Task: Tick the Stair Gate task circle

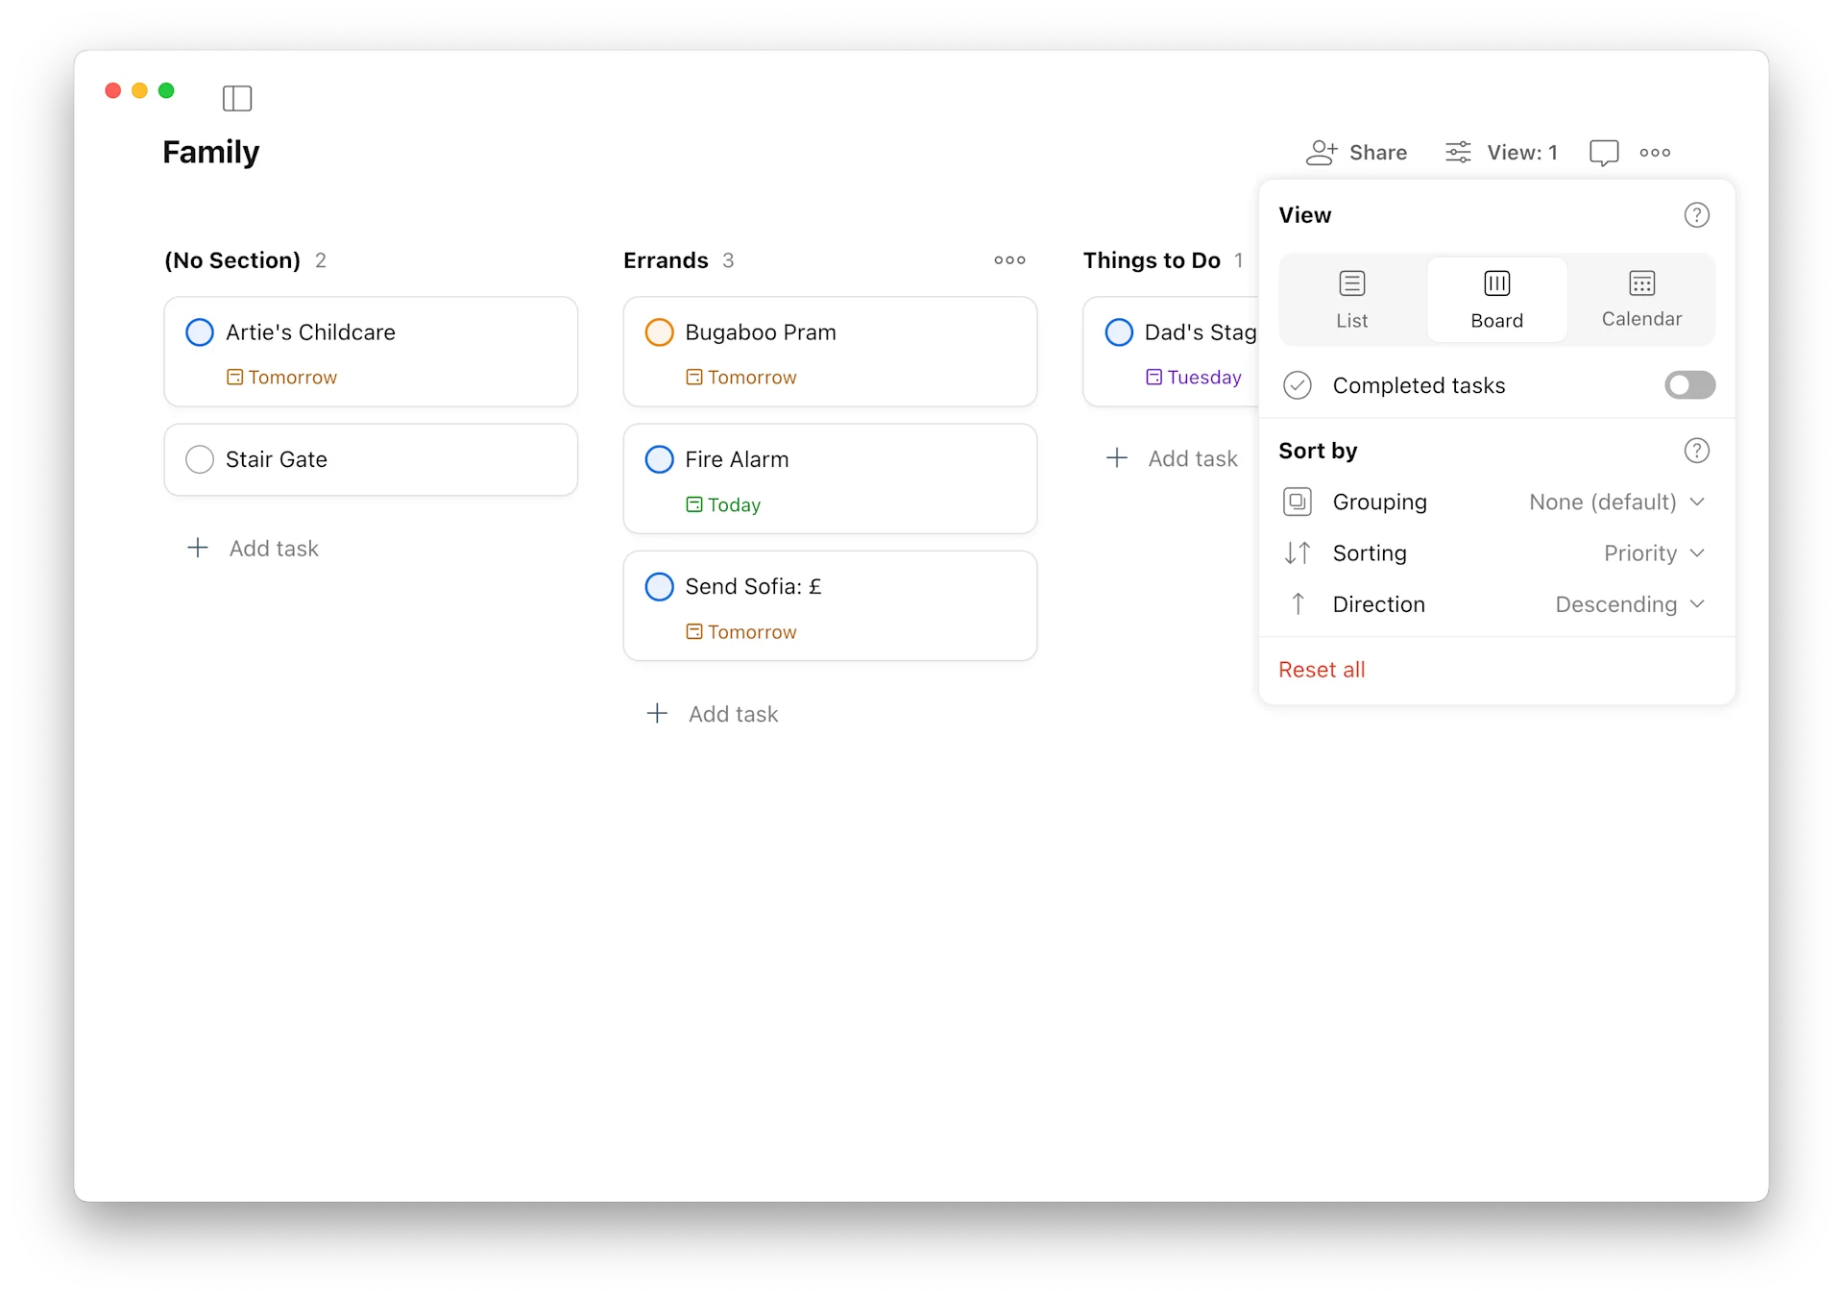Action: click(200, 459)
